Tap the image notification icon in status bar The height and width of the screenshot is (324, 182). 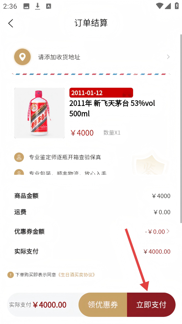pyautogui.click(x=26, y=6)
